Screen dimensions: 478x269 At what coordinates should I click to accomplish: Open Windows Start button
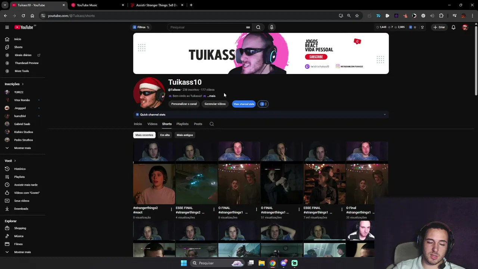[x=184, y=263]
